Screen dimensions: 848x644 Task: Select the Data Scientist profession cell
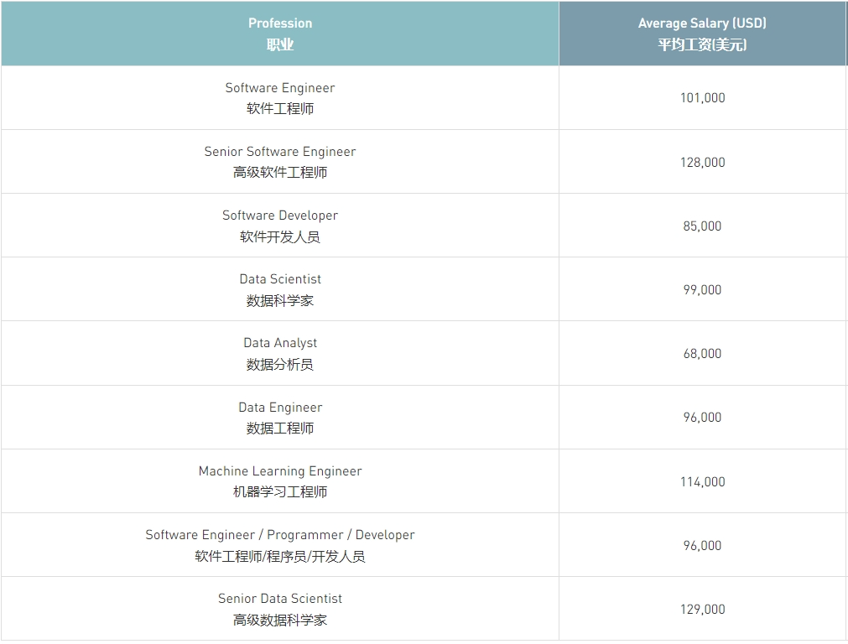coord(280,289)
